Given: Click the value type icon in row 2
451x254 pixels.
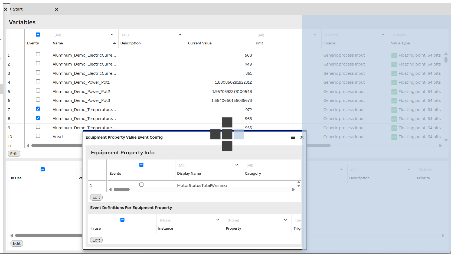Looking at the screenshot, I should coord(394,64).
